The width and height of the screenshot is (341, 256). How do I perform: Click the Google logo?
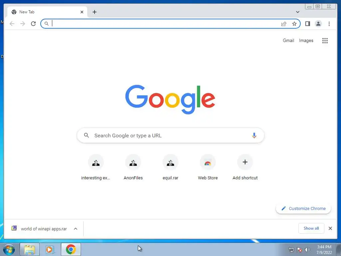pyautogui.click(x=170, y=99)
